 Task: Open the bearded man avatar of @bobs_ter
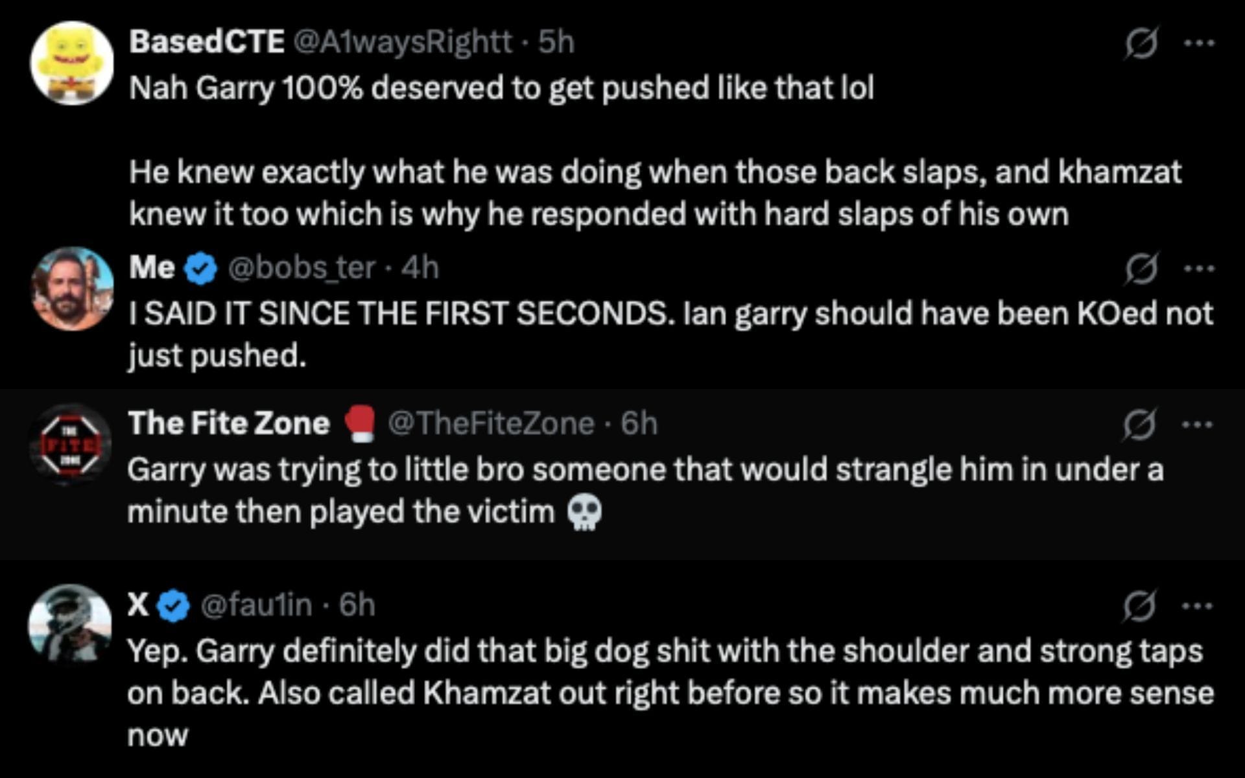click(x=72, y=288)
